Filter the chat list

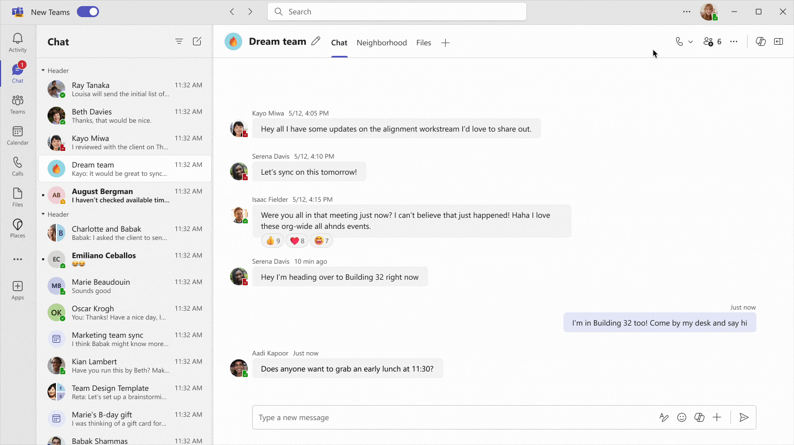[179, 41]
